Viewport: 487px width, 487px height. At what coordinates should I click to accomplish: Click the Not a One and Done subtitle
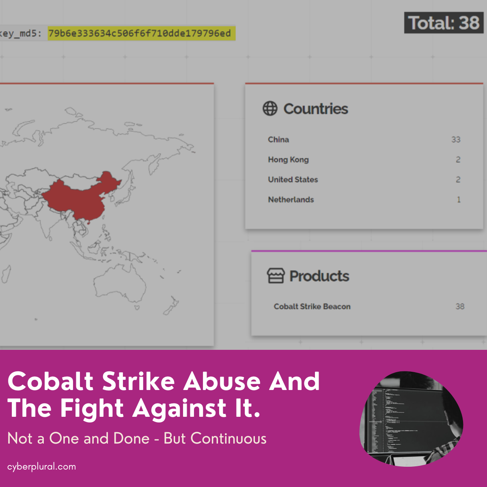[x=137, y=438]
